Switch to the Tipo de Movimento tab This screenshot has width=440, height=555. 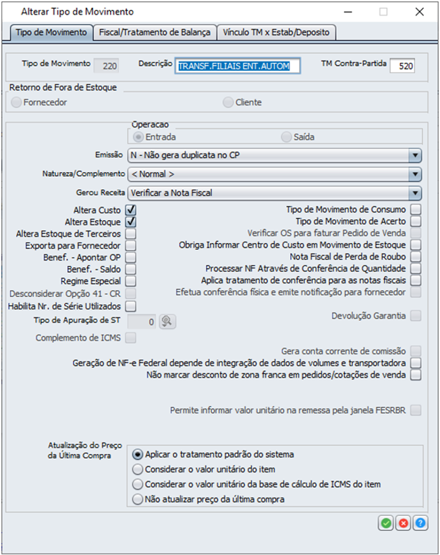click(51, 32)
